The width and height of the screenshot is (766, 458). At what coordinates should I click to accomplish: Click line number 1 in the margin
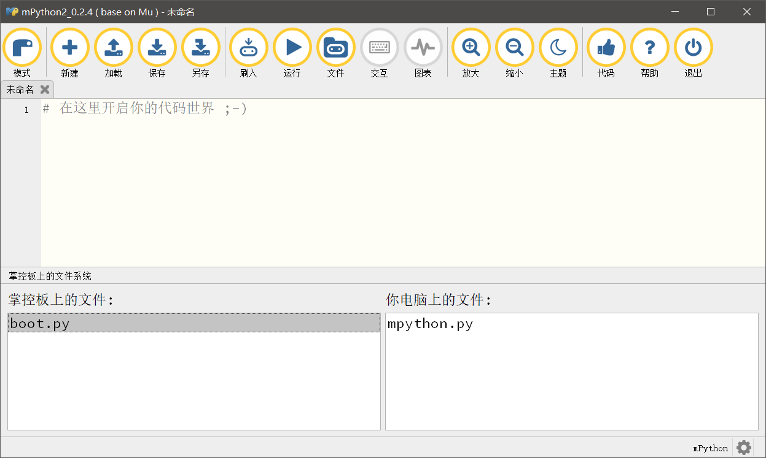pos(26,110)
